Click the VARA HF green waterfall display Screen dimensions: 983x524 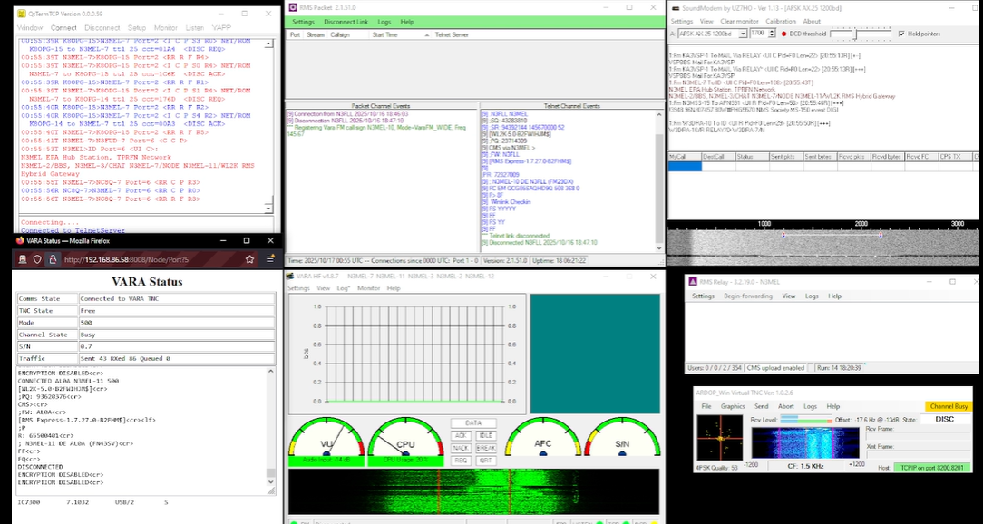coord(475,490)
